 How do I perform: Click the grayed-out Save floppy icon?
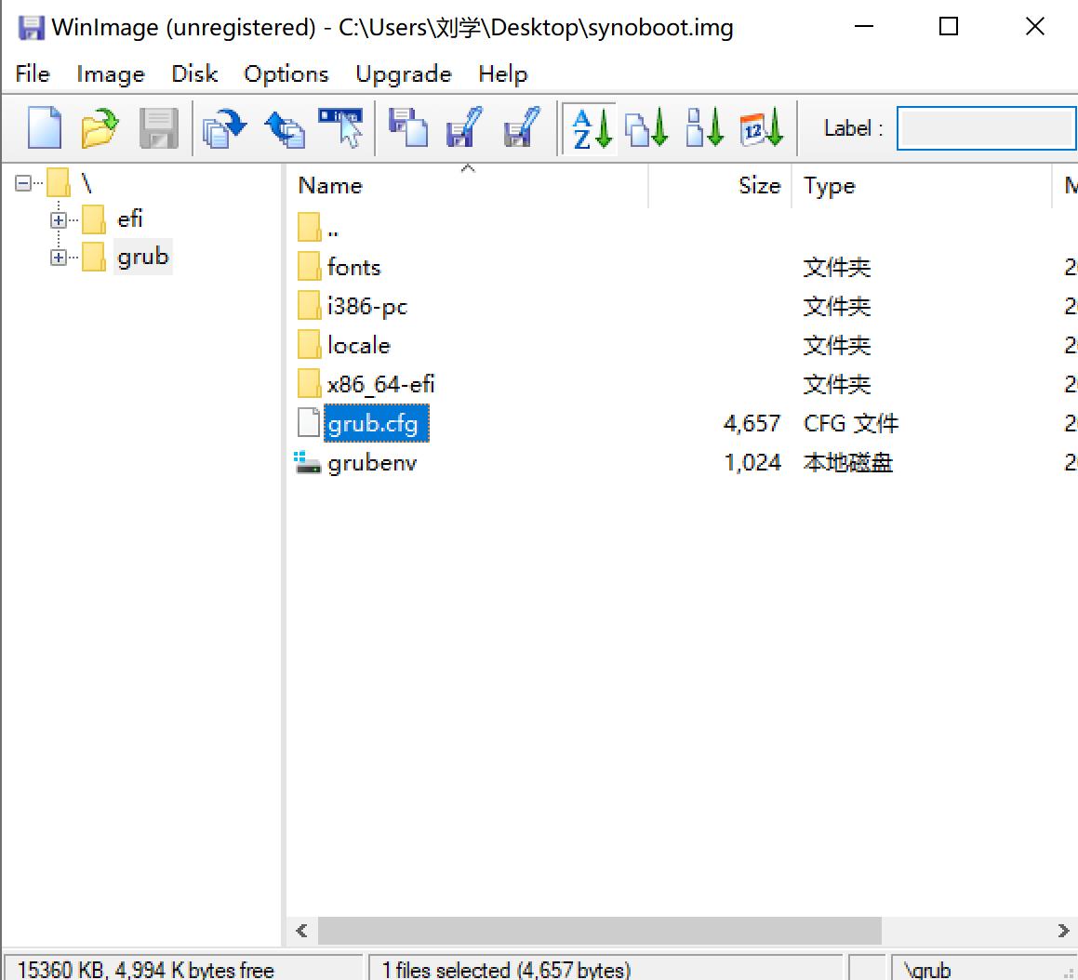click(x=159, y=127)
